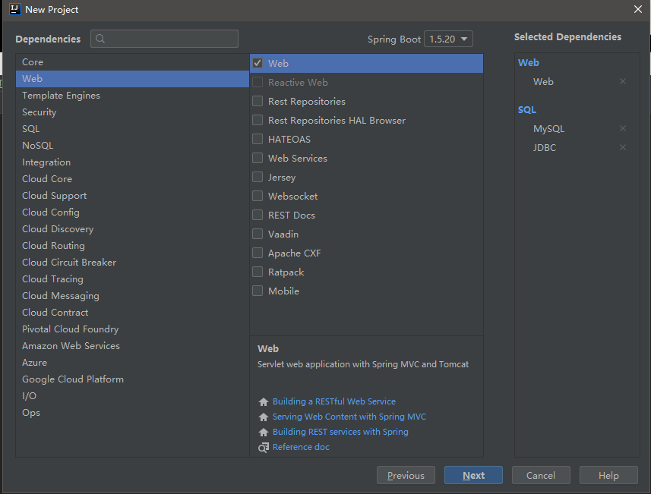Select the SQL category in left list
Viewport: 651px width, 494px height.
(x=132, y=128)
